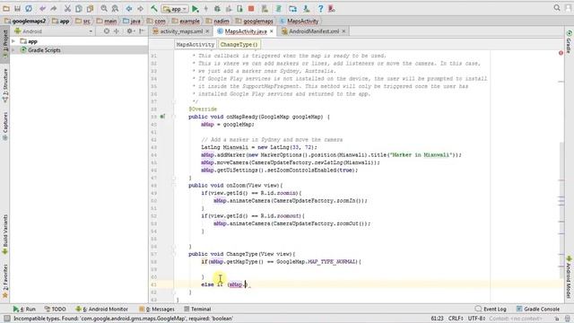Open the Run tool window
This screenshot has width=574, height=323.
pos(24,309)
